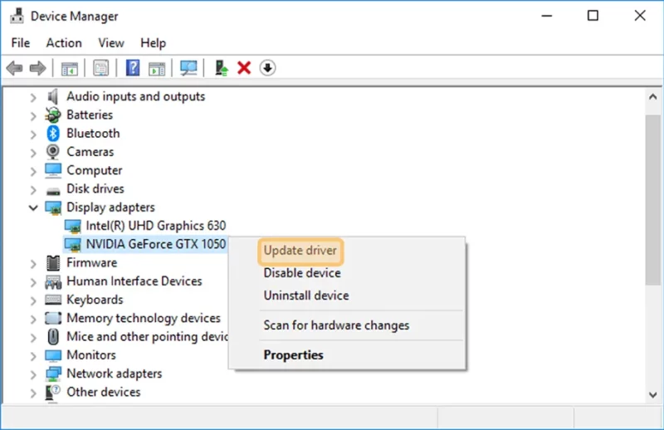The width and height of the screenshot is (664, 430).
Task: Open the View menu
Action: (x=111, y=43)
